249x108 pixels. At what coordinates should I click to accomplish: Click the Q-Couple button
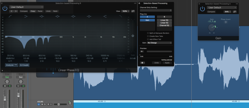click(24, 65)
